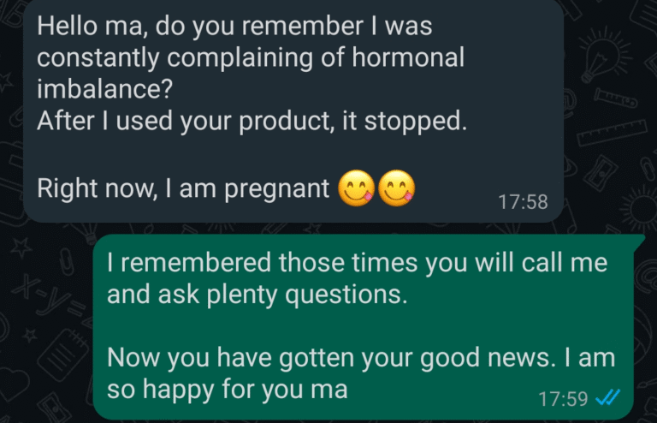The width and height of the screenshot is (657, 423).
Task: Click the blank line inside the green bubble
Action: click(x=342, y=326)
